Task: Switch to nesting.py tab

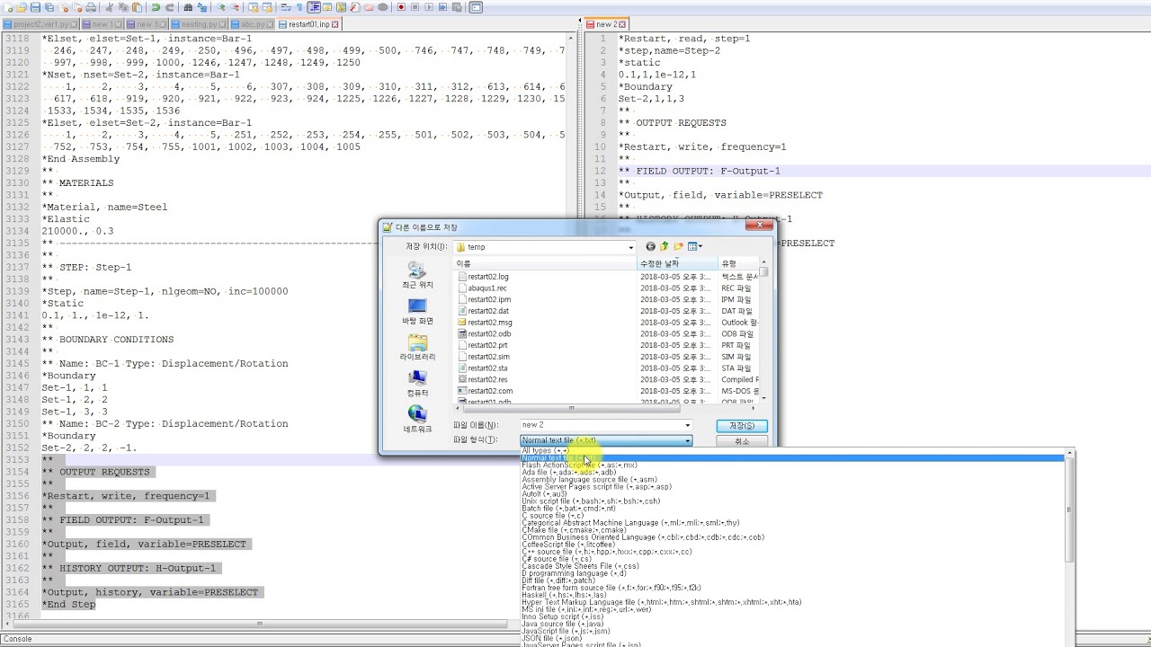Action: pyautogui.click(x=199, y=24)
